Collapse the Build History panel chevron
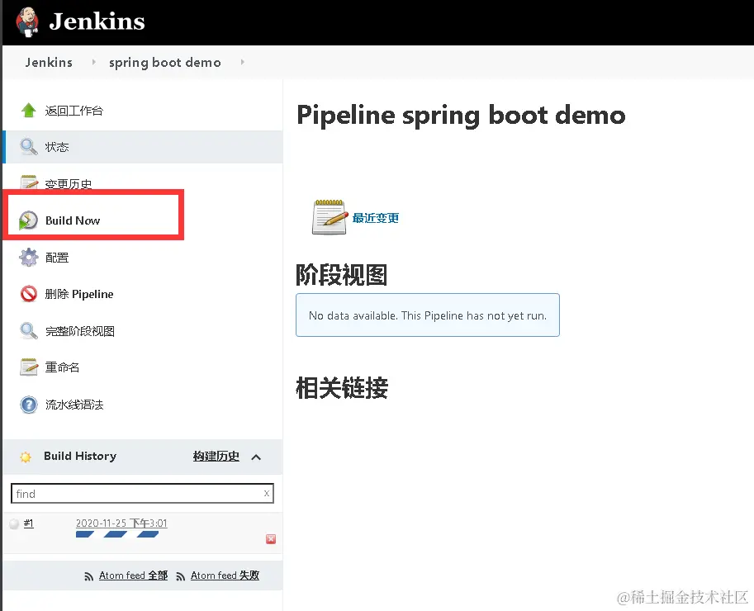Viewport: 754px width, 611px height. pyautogui.click(x=256, y=457)
